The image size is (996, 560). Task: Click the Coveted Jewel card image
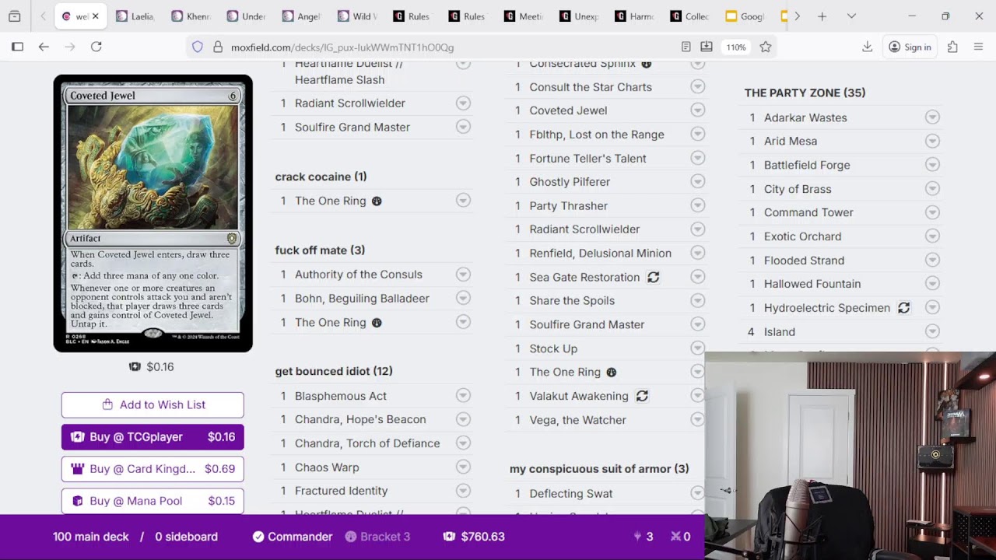[x=153, y=214]
